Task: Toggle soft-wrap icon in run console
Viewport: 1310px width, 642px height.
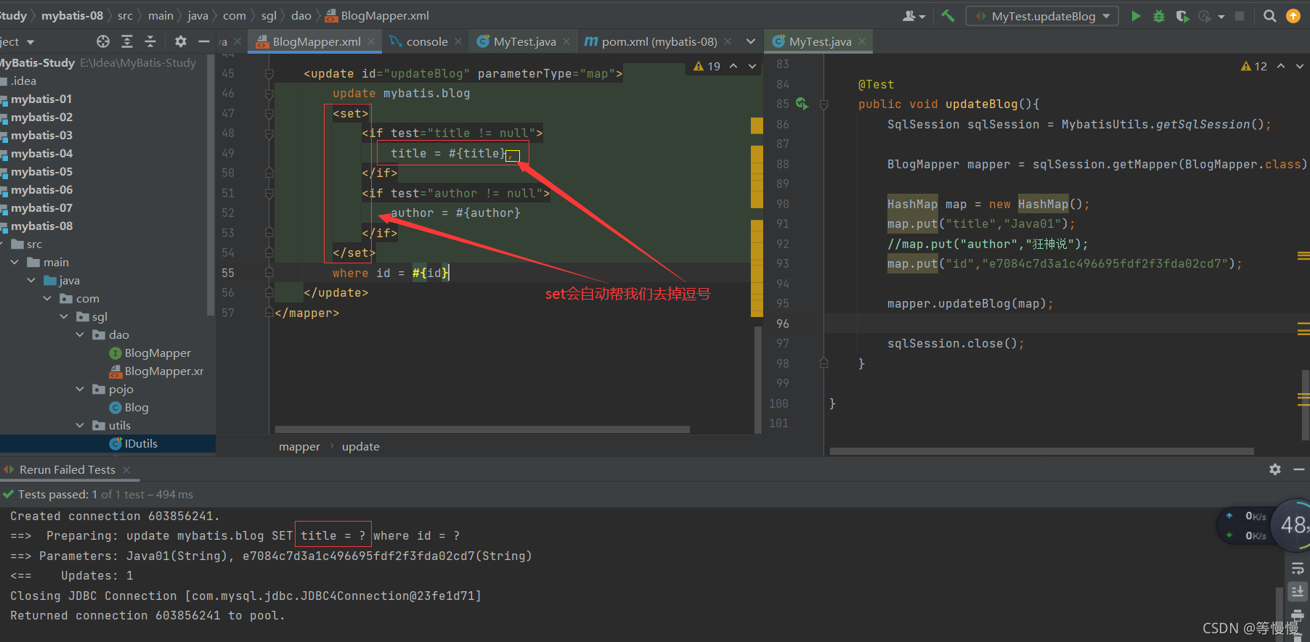Action: coord(1298,569)
